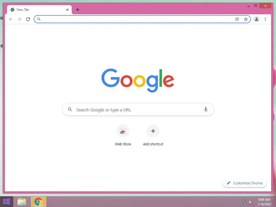Click the magnifier icon in the address bar
The width and height of the screenshot is (276, 207).
point(39,19)
